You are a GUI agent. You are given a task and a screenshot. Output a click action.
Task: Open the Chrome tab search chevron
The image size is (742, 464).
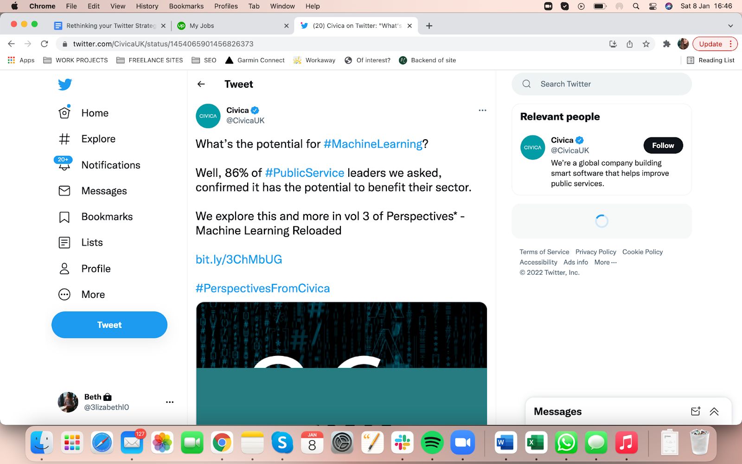click(730, 26)
